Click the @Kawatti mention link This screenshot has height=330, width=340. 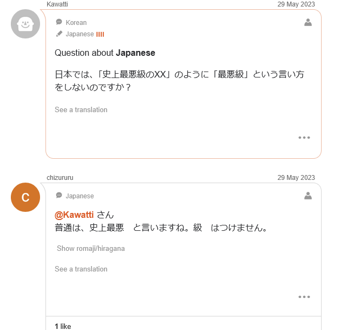pos(74,215)
